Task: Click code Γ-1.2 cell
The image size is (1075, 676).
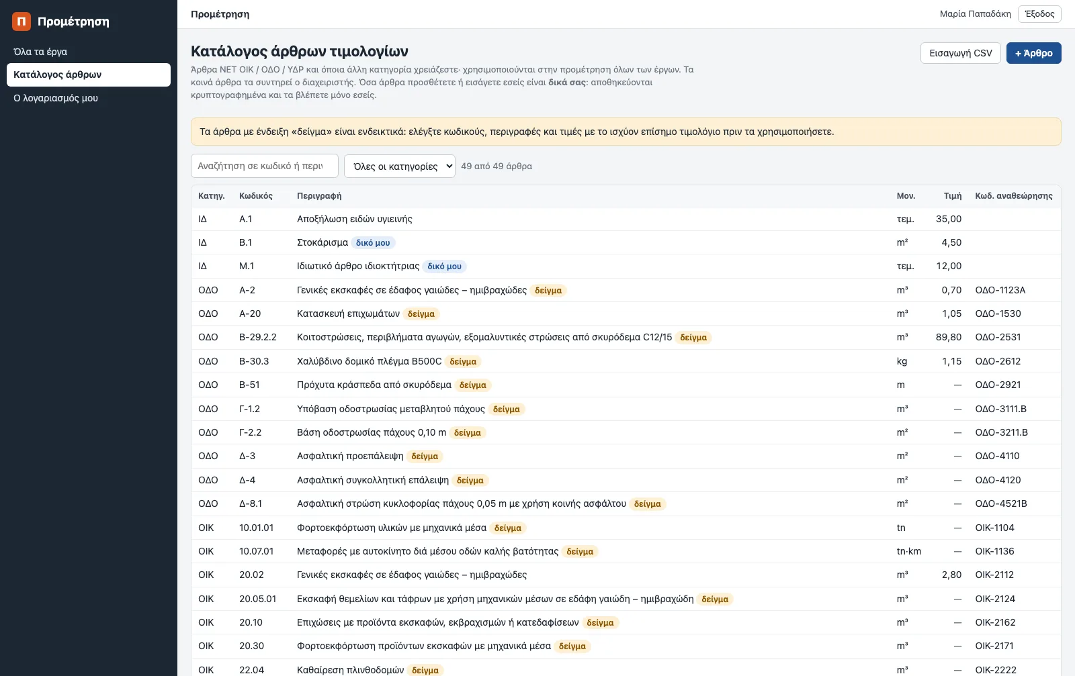Action: 249,409
